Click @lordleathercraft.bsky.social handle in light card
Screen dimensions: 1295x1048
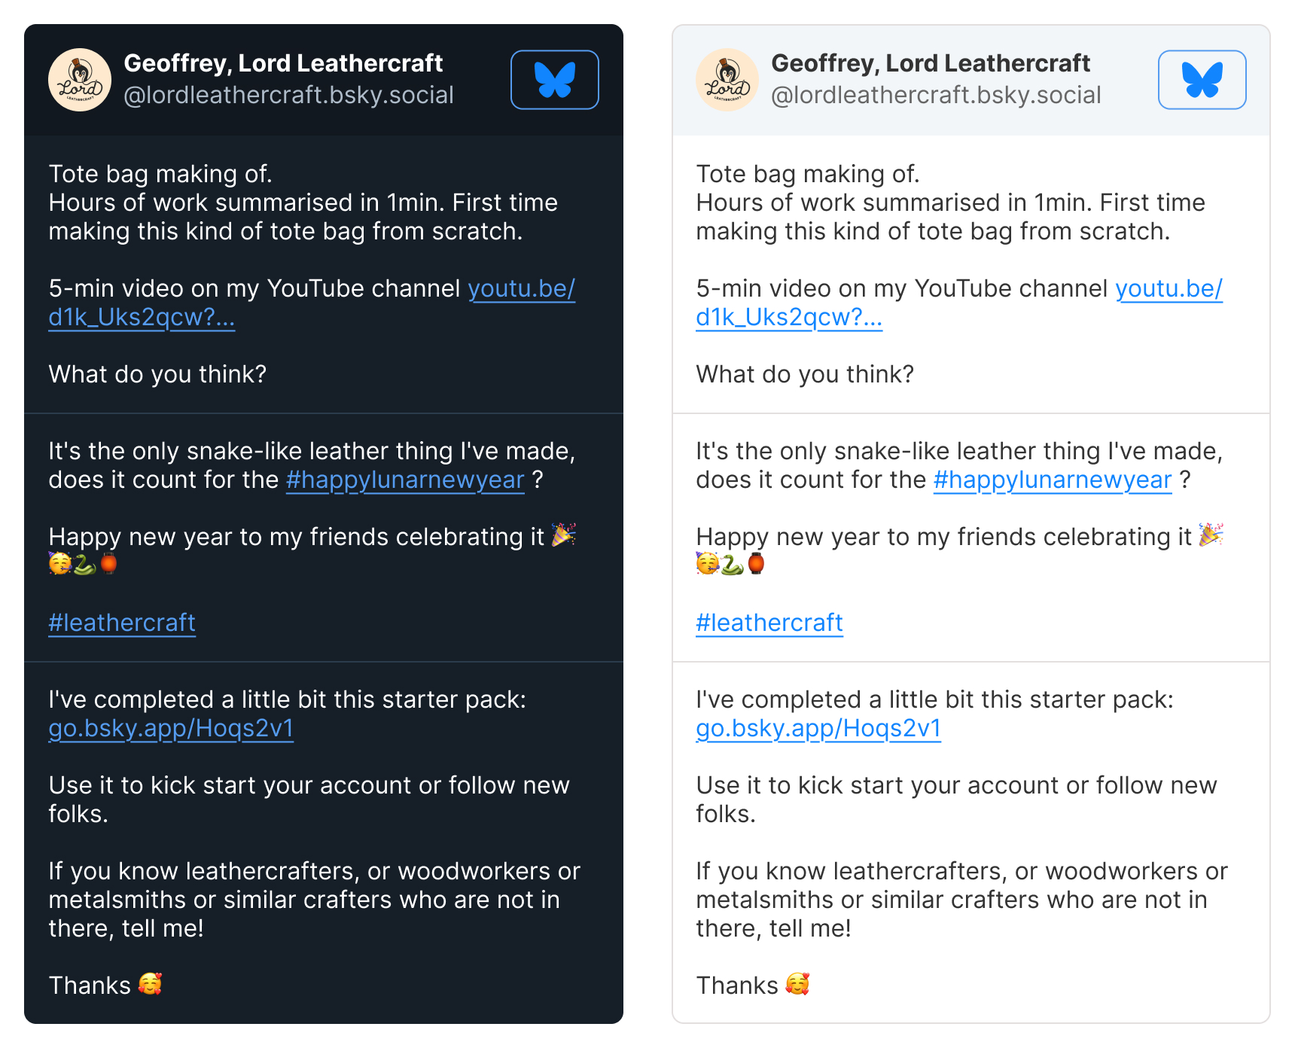[936, 96]
